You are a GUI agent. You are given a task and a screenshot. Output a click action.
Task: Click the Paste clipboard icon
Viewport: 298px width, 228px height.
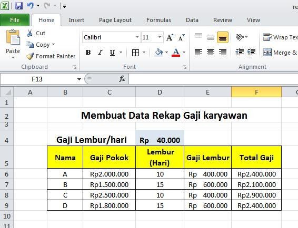point(13,37)
